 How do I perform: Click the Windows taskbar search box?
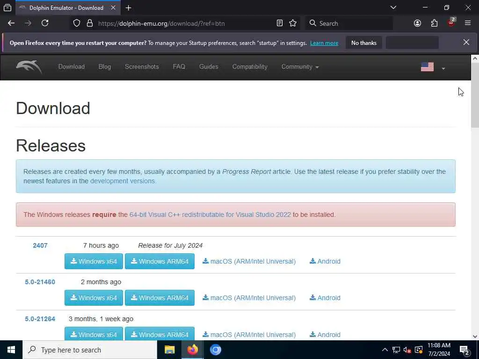tap(90, 350)
